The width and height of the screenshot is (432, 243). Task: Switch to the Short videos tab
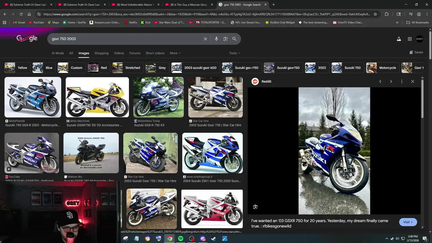tap(155, 53)
